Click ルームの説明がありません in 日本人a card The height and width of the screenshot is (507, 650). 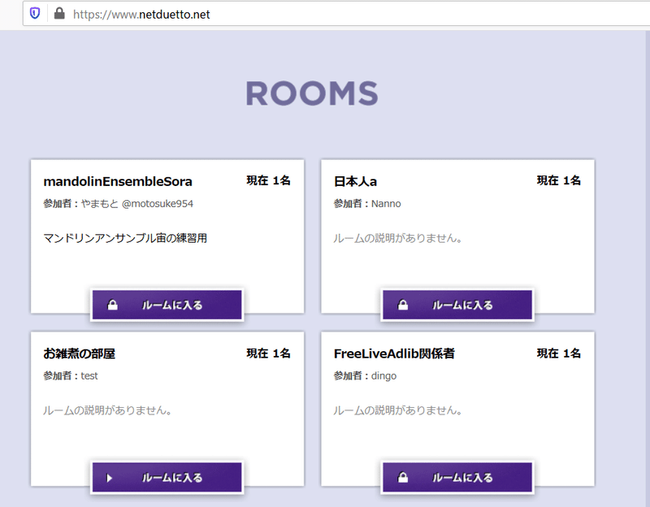click(397, 238)
